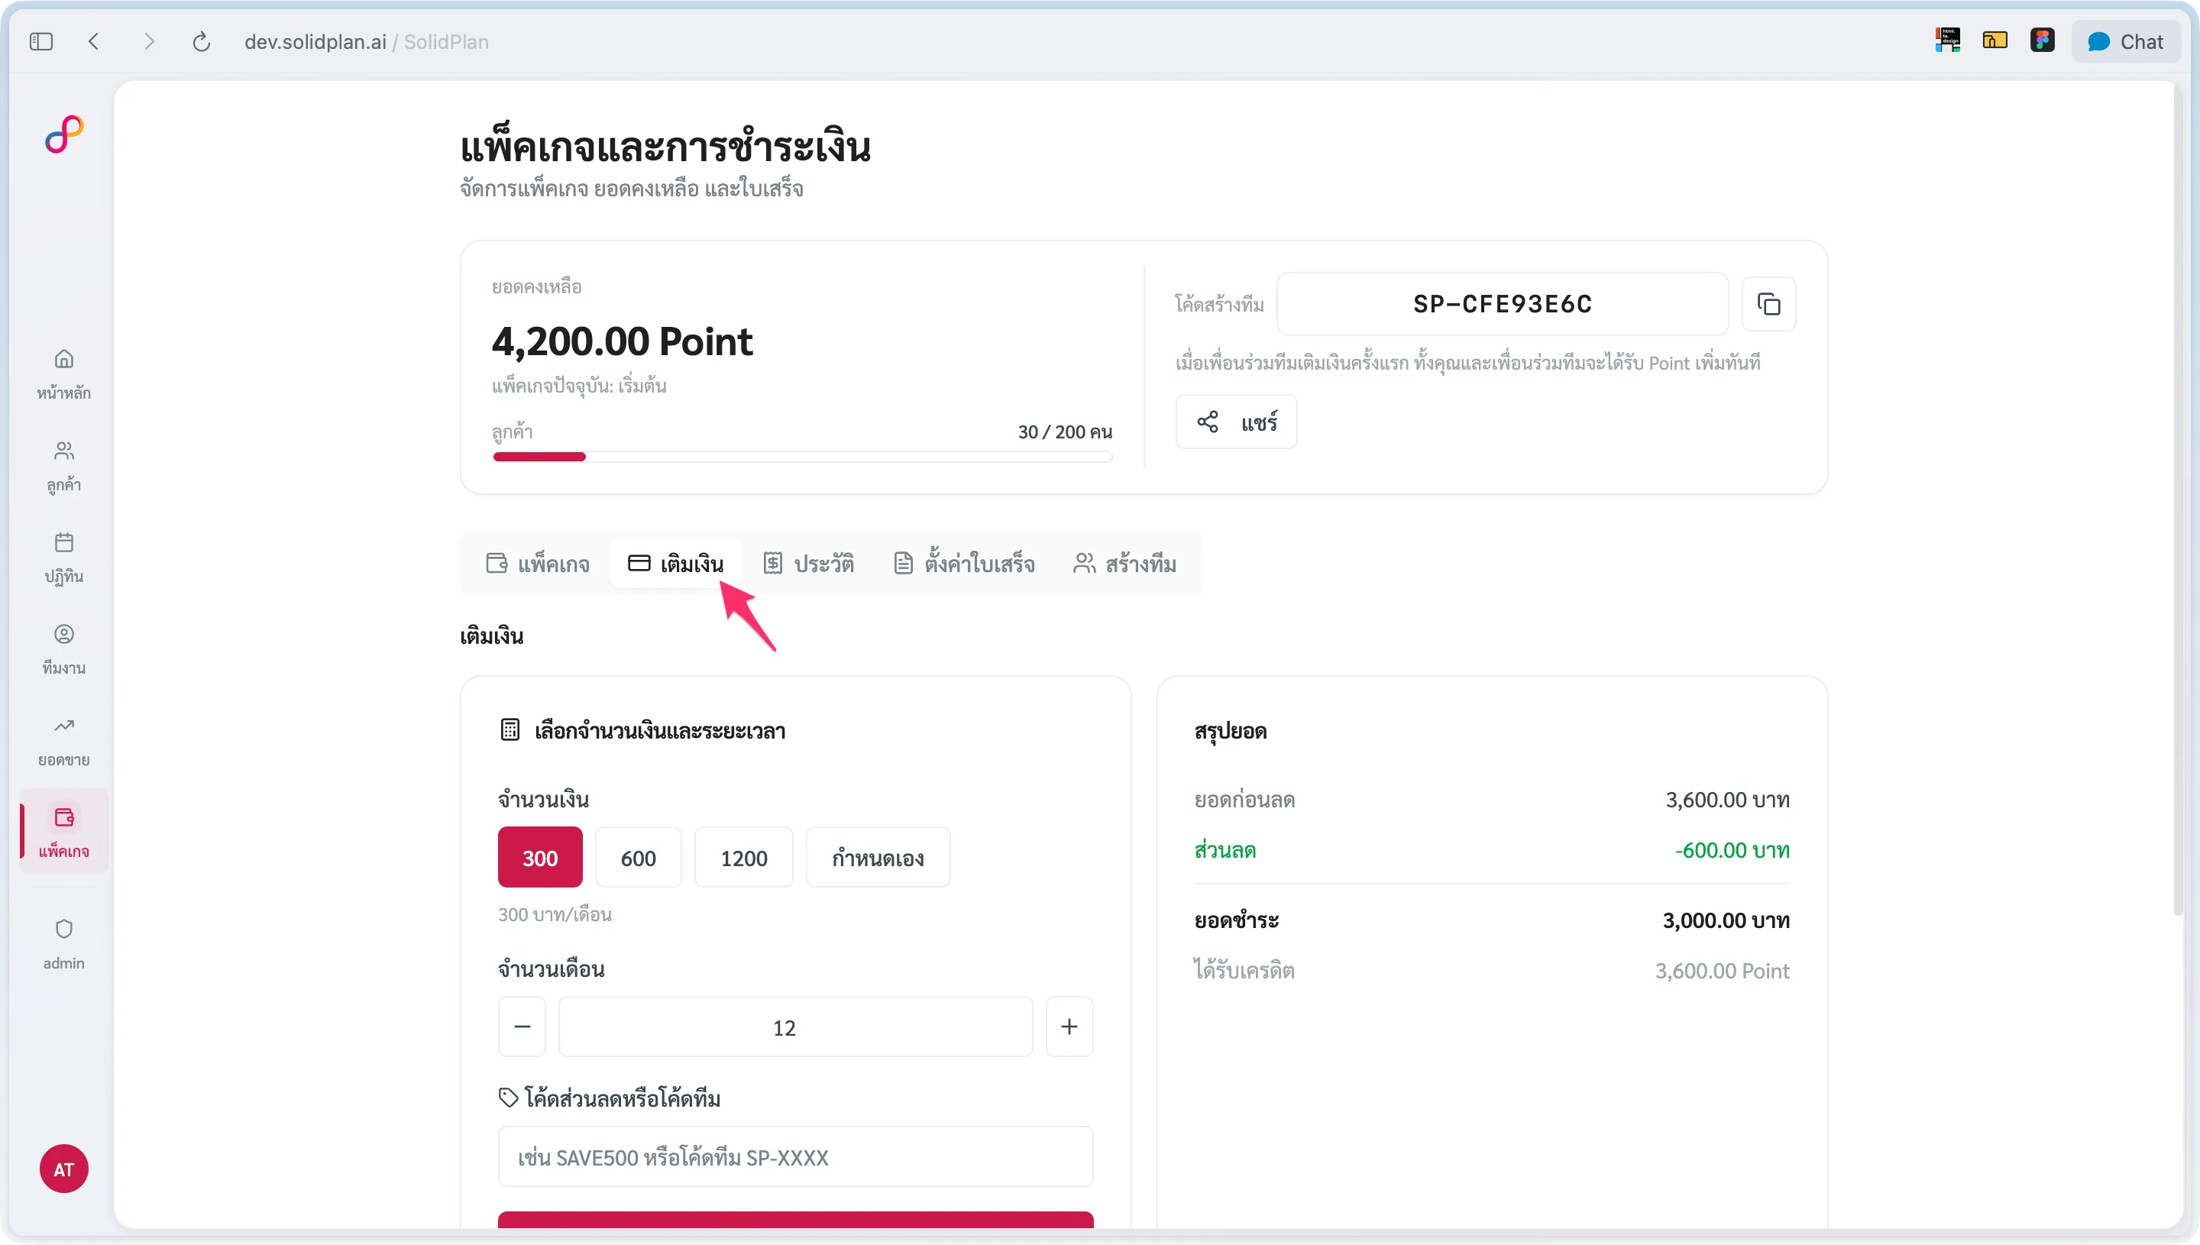The image size is (2200, 1245).
Task: Select the 1200 amount option
Action: point(743,857)
